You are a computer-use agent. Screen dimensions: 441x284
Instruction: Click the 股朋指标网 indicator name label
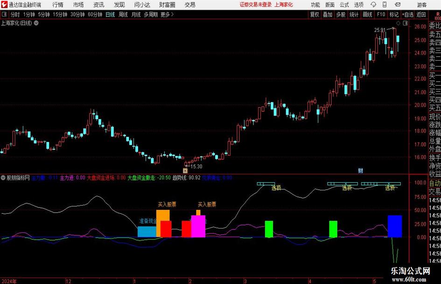18,178
